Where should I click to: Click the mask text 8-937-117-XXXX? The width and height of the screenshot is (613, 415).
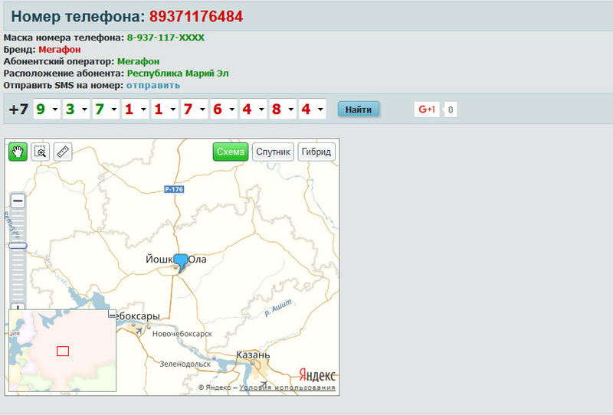[x=166, y=38]
